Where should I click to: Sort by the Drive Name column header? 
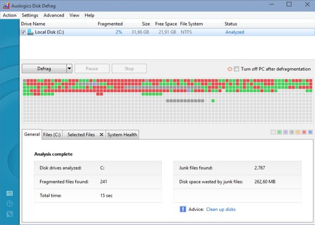click(x=52, y=24)
